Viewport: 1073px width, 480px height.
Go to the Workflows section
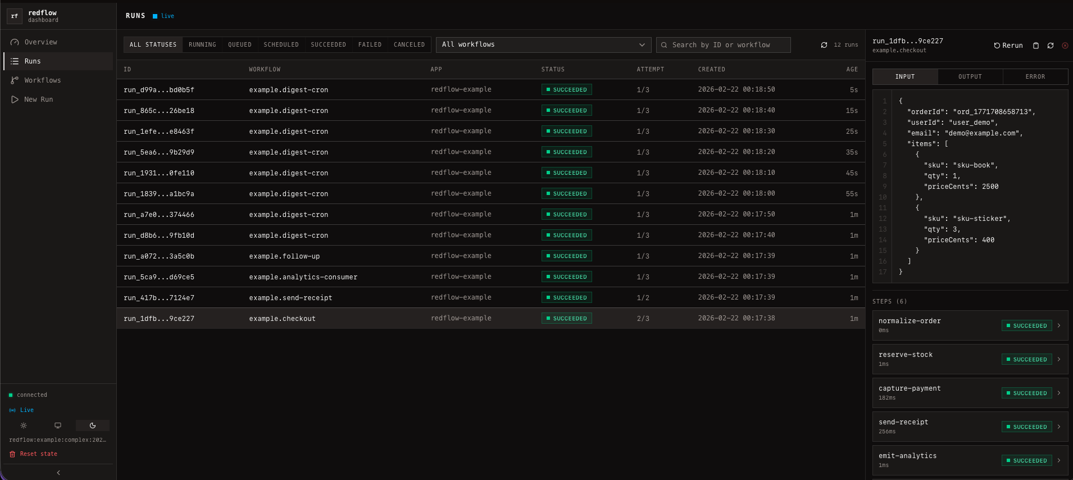(x=58, y=80)
